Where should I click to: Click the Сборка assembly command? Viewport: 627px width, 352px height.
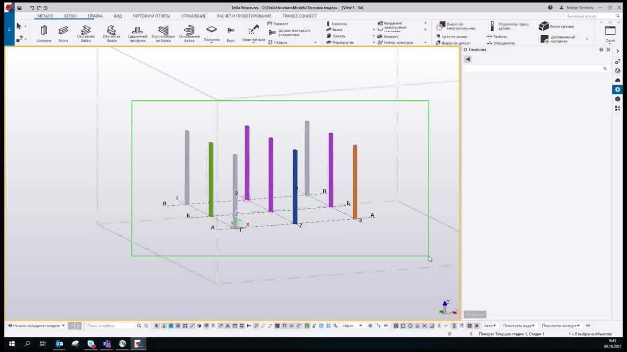click(x=277, y=43)
